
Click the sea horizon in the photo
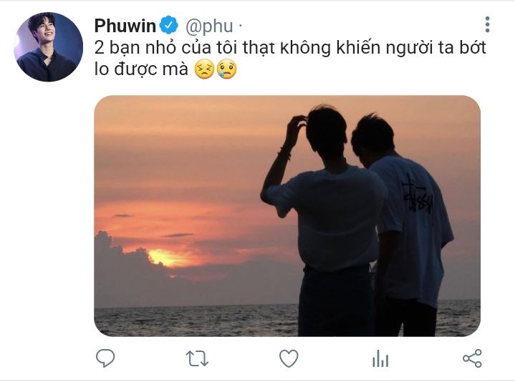[x=197, y=306]
